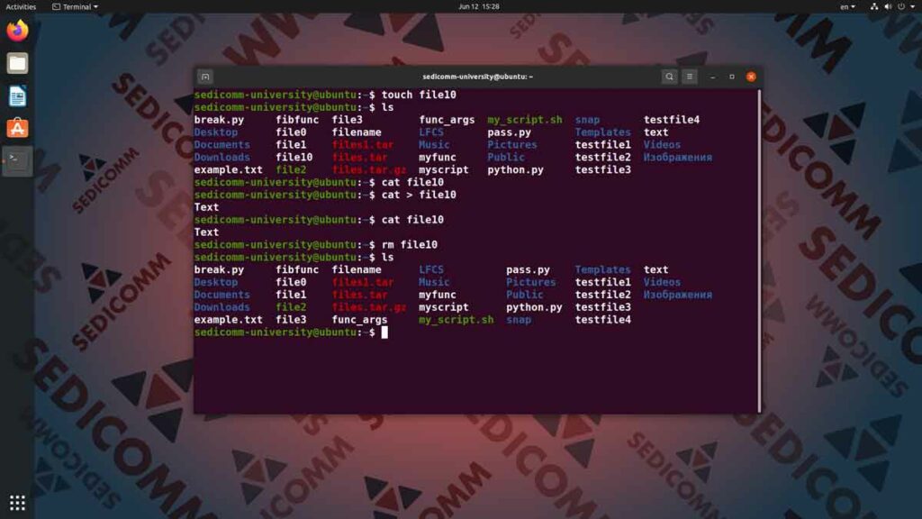This screenshot has height=519, width=922.
Task: Click 'func_args' in second ls output
Action: pyautogui.click(x=359, y=320)
